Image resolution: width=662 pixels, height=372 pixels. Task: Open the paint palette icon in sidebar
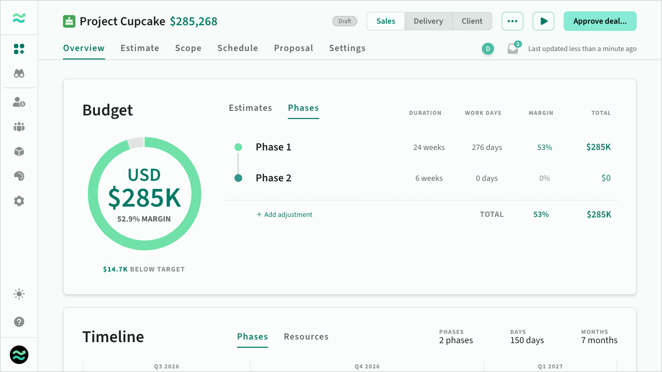click(x=19, y=176)
